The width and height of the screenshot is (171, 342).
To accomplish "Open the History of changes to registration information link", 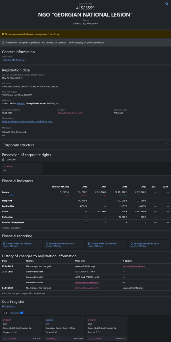I will [x=23, y=293].
